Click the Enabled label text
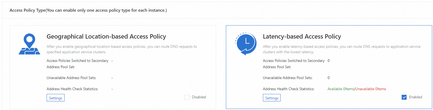 (x=415, y=97)
